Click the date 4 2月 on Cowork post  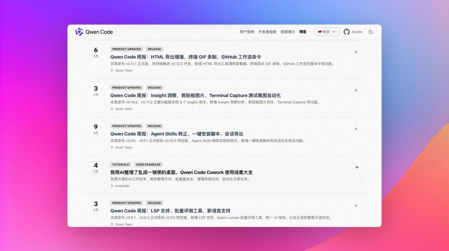[96, 168]
